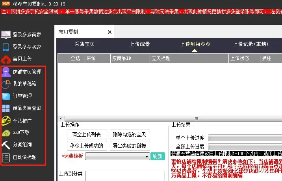Click the yellow icon for 全站推广
Screen dimensions: 282x181
tap(6, 121)
